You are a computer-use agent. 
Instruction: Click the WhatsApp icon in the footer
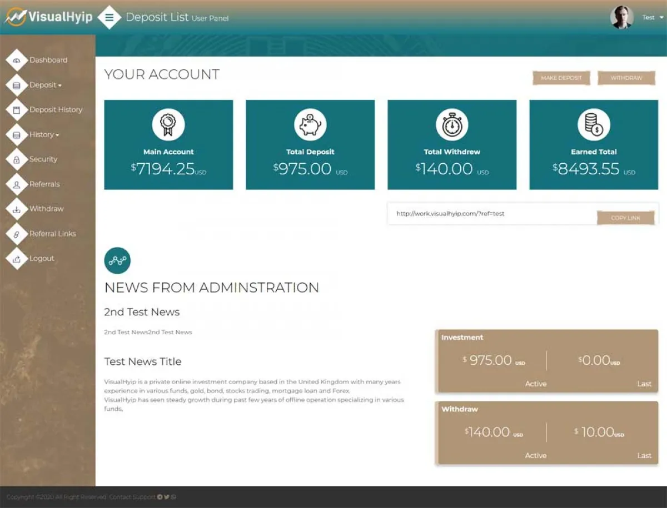coord(173,497)
